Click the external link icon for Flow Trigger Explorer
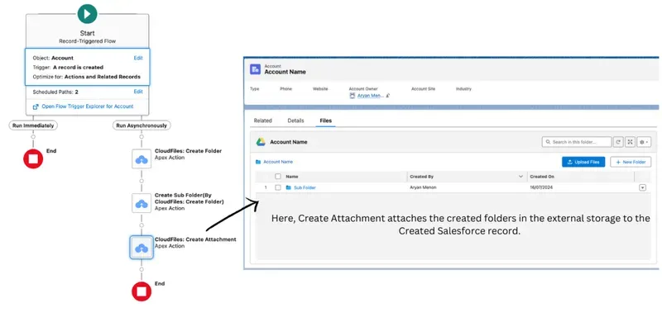This screenshot has width=662, height=312. coord(36,106)
